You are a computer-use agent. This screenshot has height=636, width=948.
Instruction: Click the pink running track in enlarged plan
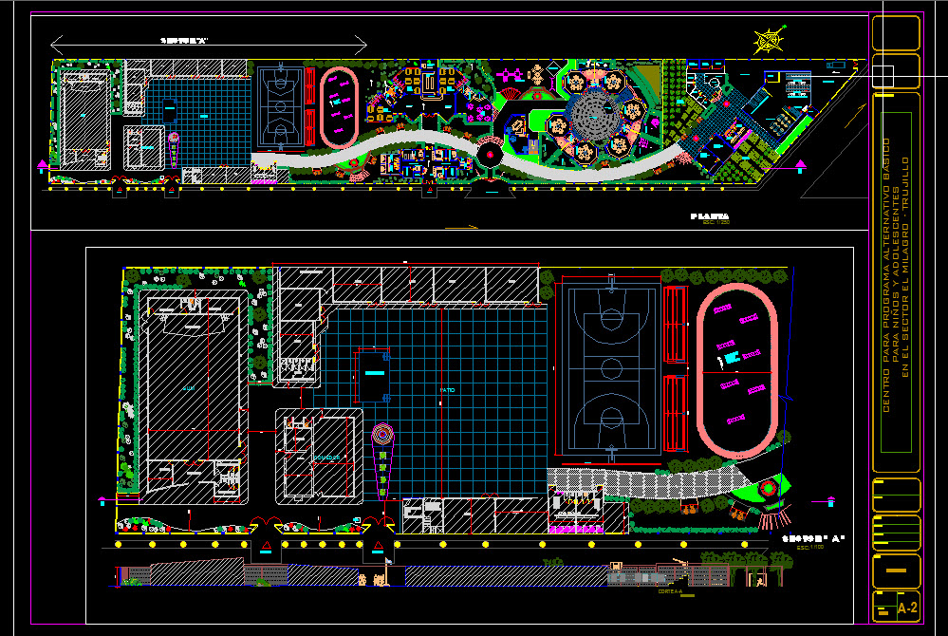pos(737,370)
